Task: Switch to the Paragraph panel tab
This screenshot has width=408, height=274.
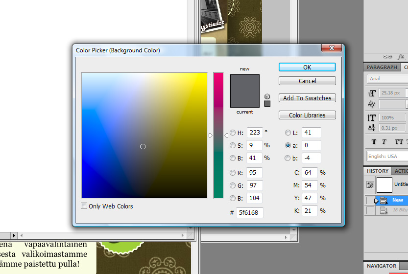Action: 382,67
